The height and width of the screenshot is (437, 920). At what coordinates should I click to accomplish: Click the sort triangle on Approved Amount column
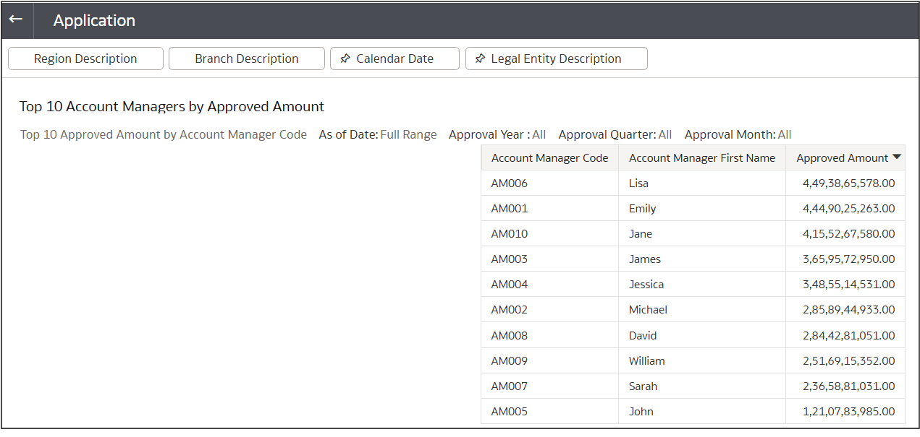click(x=897, y=157)
